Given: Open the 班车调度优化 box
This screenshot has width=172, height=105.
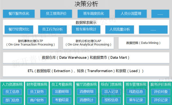Looking at the screenshot, I should (x=93, y=14).
